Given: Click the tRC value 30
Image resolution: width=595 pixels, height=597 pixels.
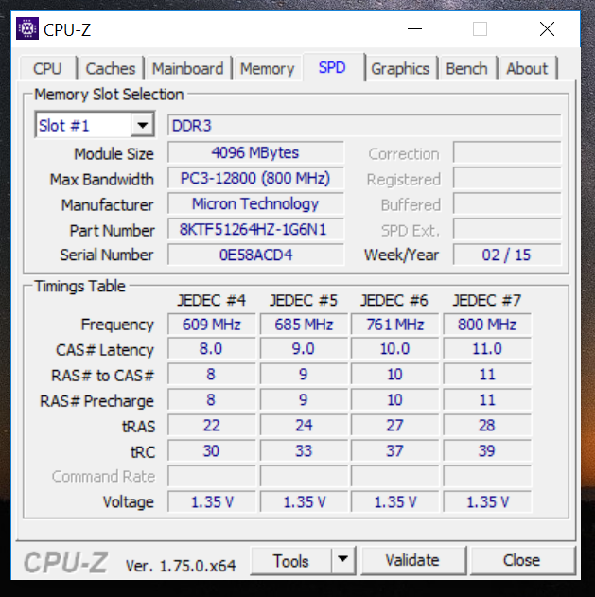Looking at the screenshot, I should (x=211, y=450).
